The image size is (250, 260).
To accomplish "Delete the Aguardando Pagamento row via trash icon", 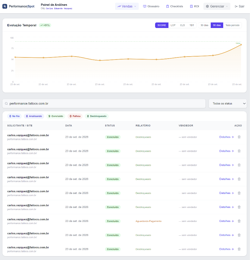I will click(x=239, y=221).
